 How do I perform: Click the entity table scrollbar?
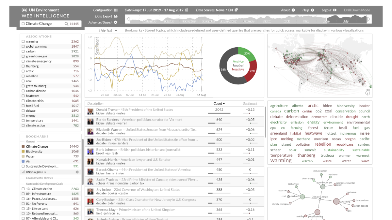266,122
